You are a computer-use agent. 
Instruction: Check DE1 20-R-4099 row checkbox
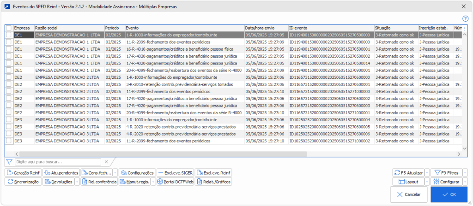coord(9,70)
